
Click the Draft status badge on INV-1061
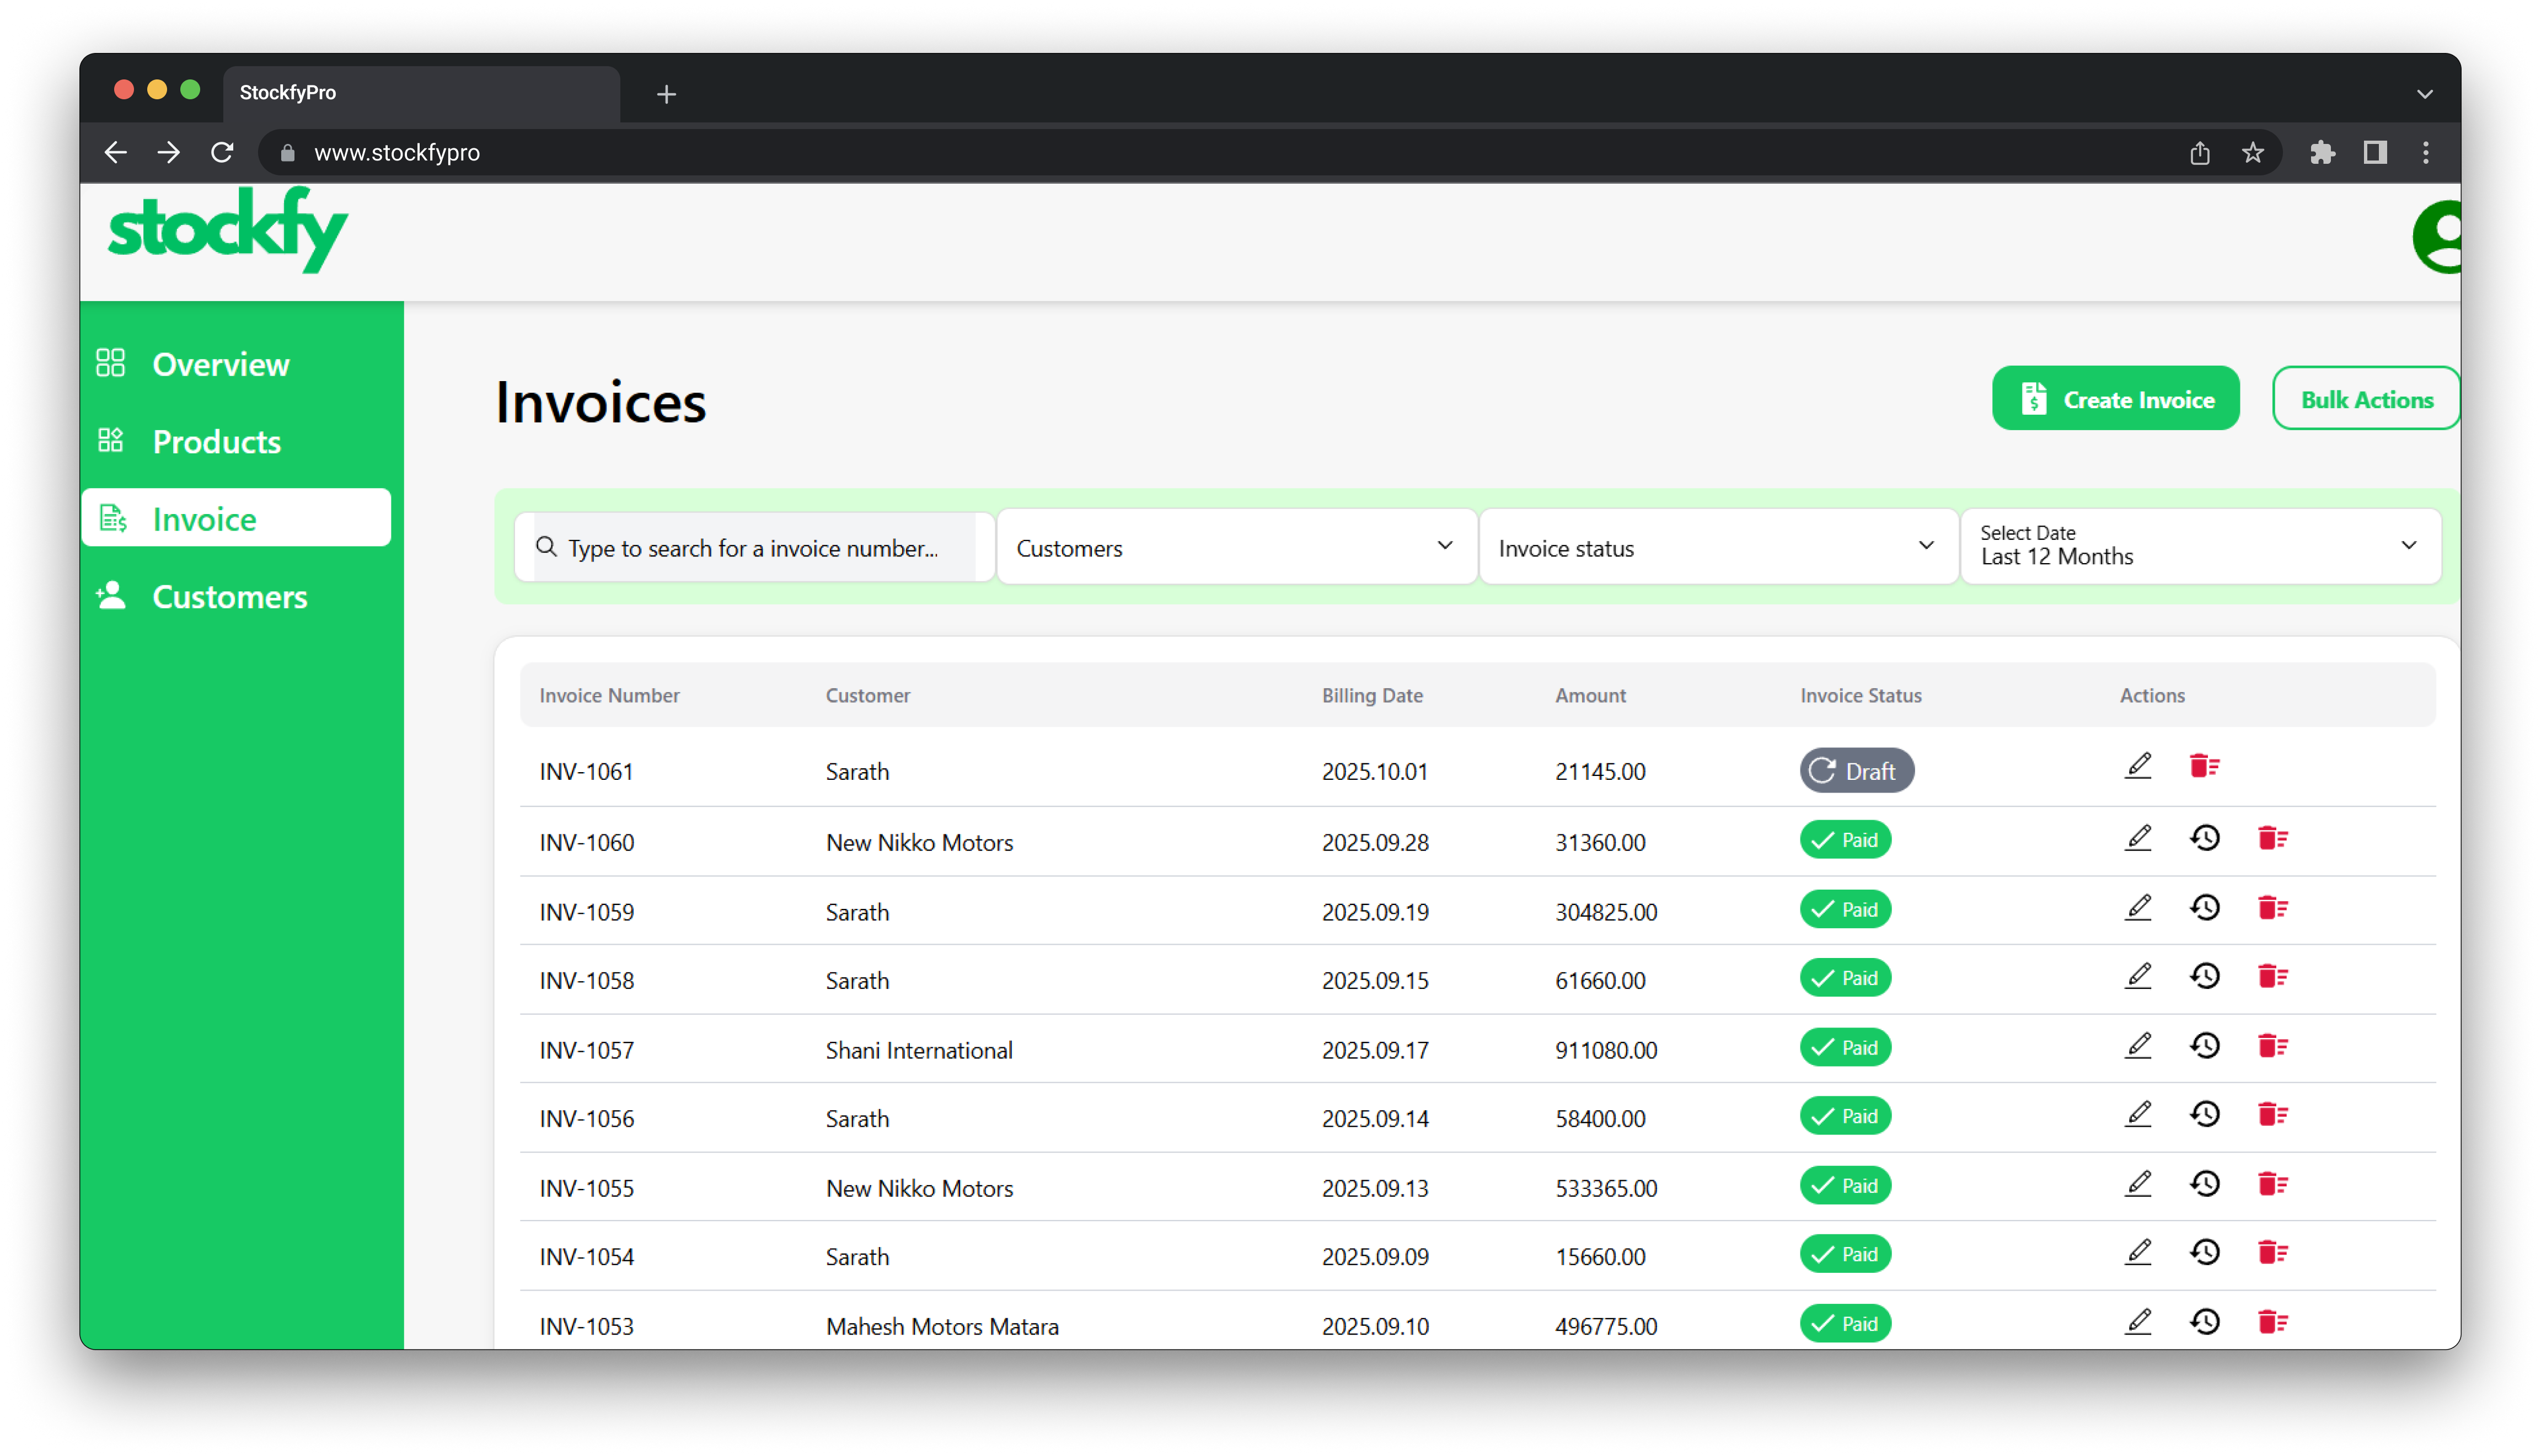(1856, 770)
